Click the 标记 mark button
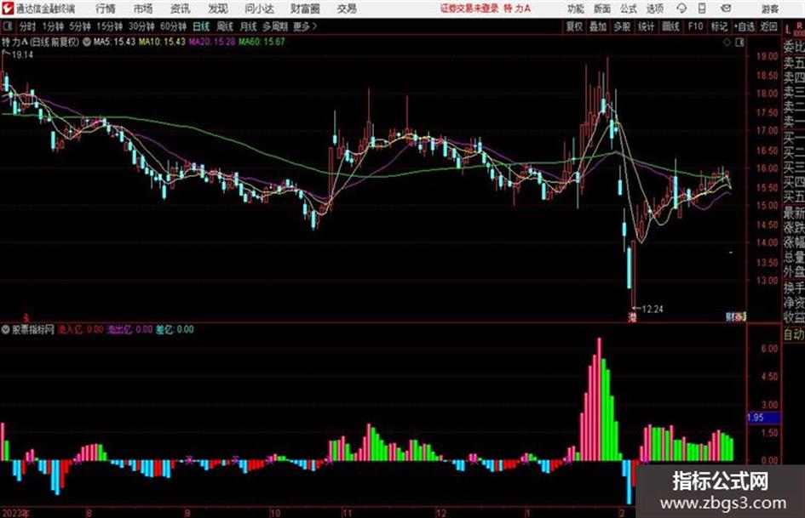 tap(719, 26)
